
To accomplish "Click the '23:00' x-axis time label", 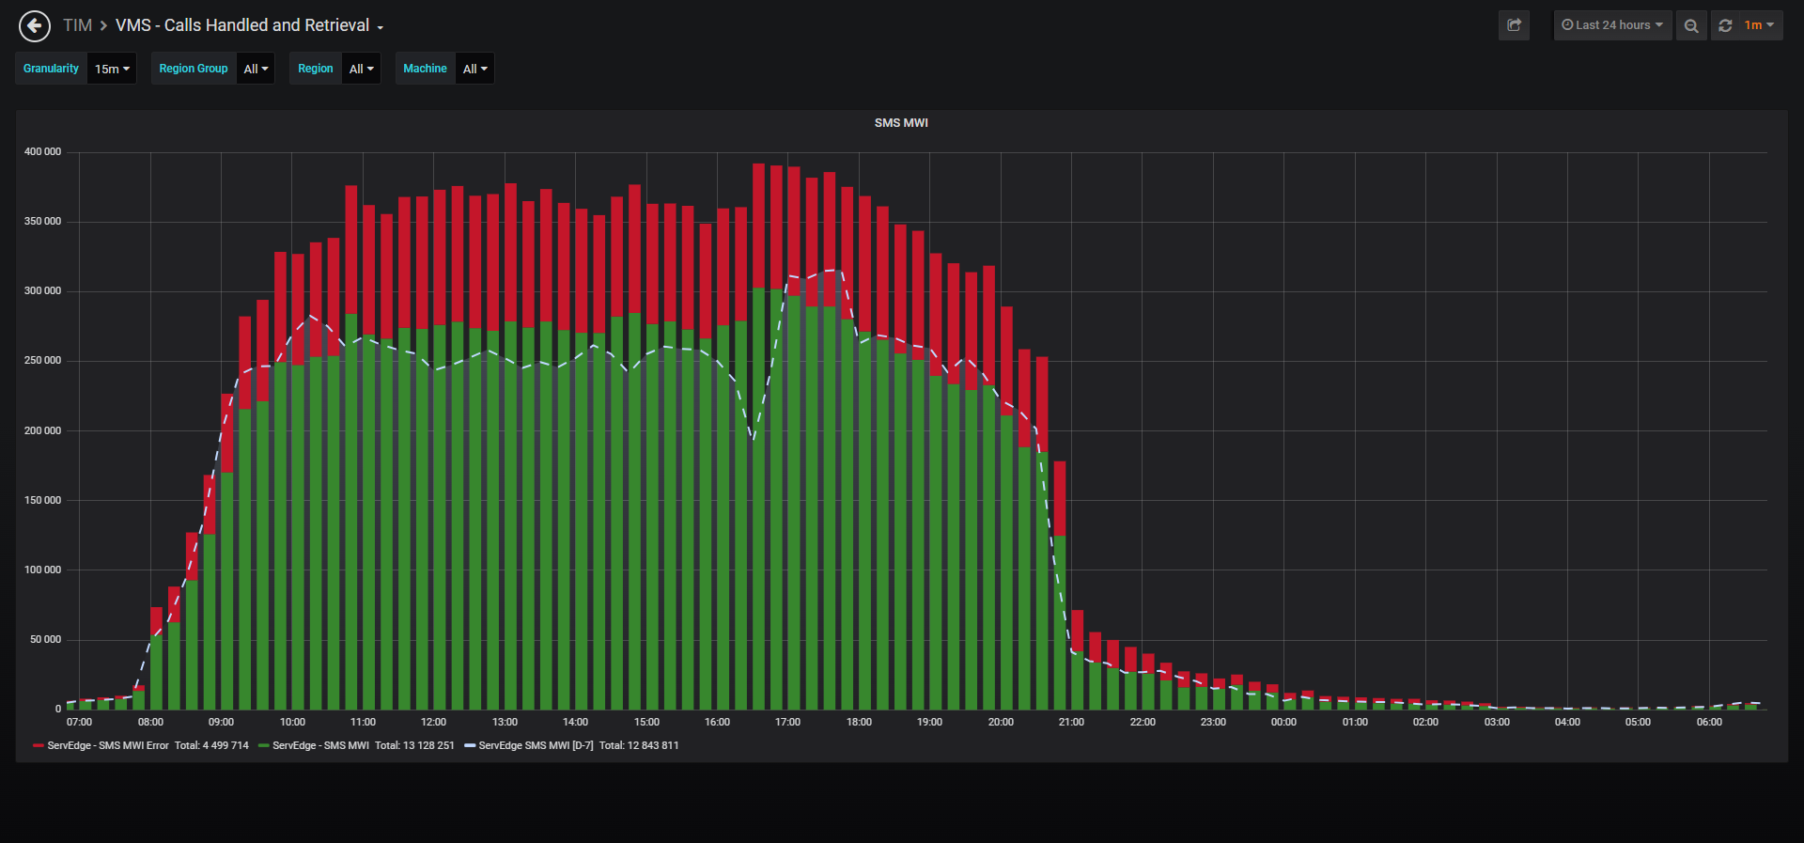I will [x=1213, y=723].
